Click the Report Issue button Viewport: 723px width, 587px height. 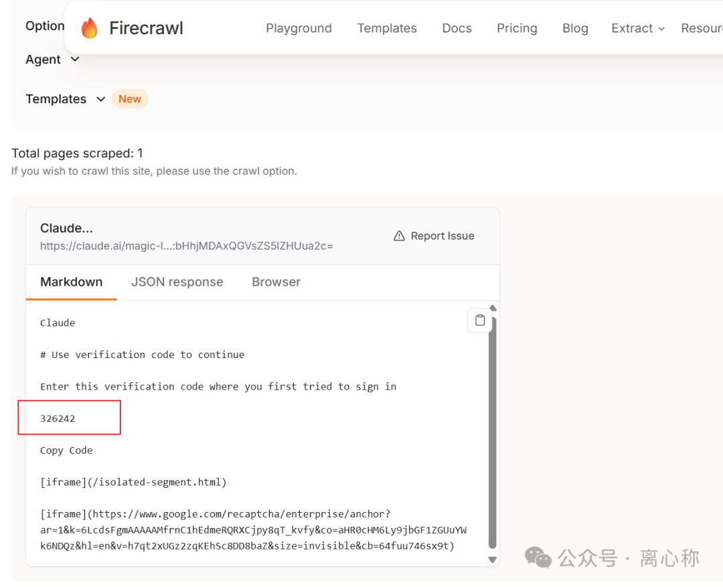click(434, 236)
